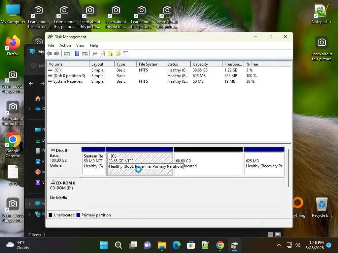Click the checklist settings toolbar icon
The height and width of the screenshot is (253, 338).
point(125,53)
